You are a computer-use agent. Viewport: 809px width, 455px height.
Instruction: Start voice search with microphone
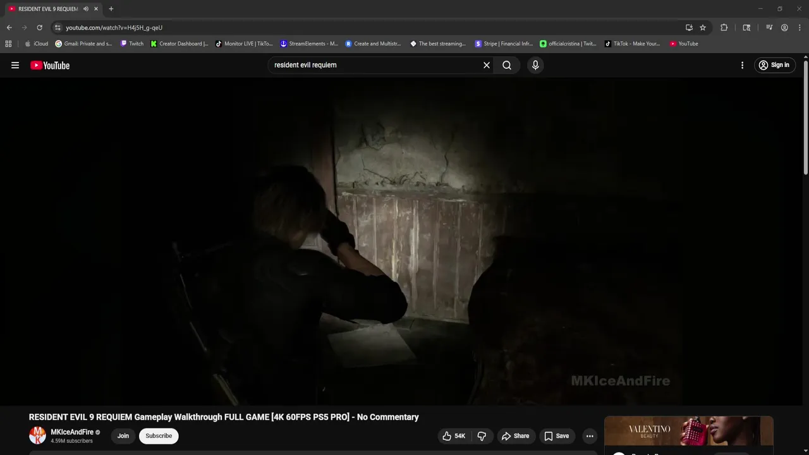pyautogui.click(x=535, y=65)
